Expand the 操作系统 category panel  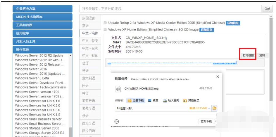pyautogui.click(x=42, y=49)
